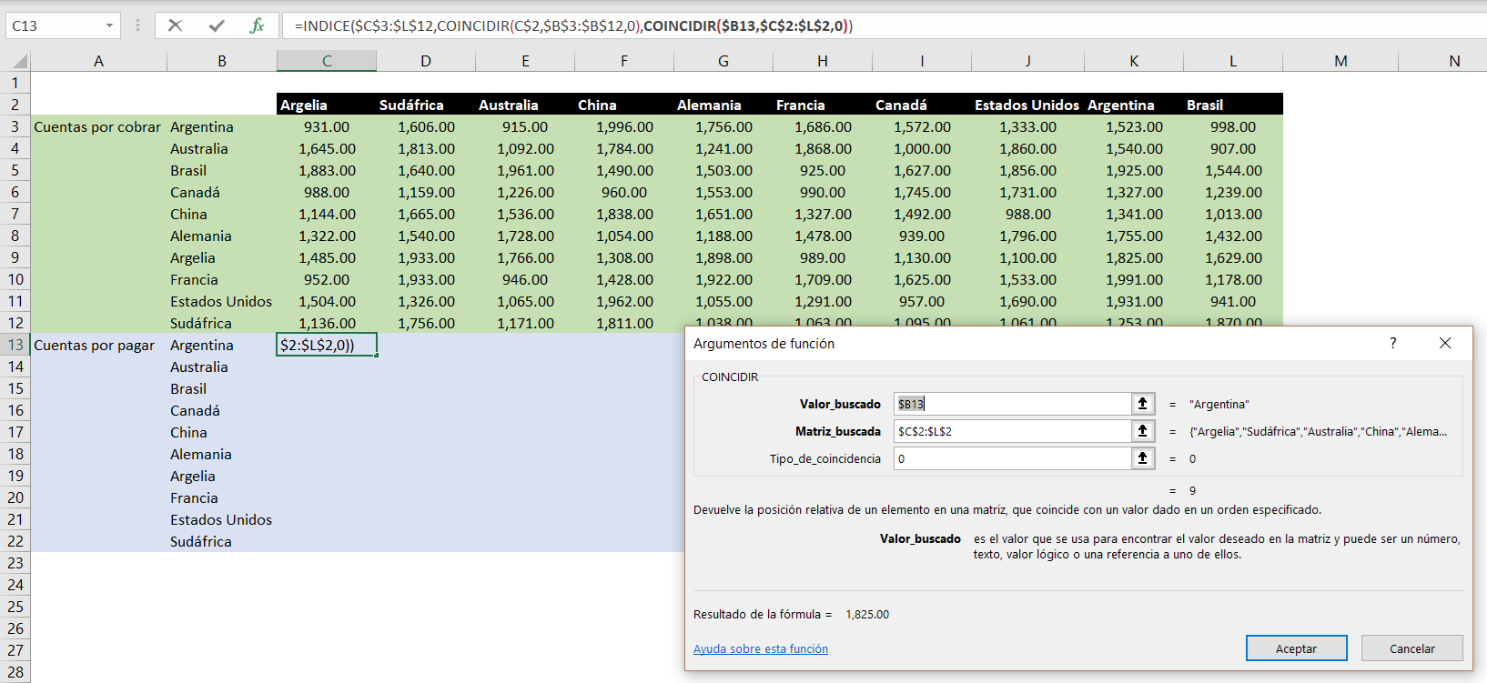Click the Tipo_de_coincidencia input field
This screenshot has width=1487, height=683.
(x=1010, y=458)
